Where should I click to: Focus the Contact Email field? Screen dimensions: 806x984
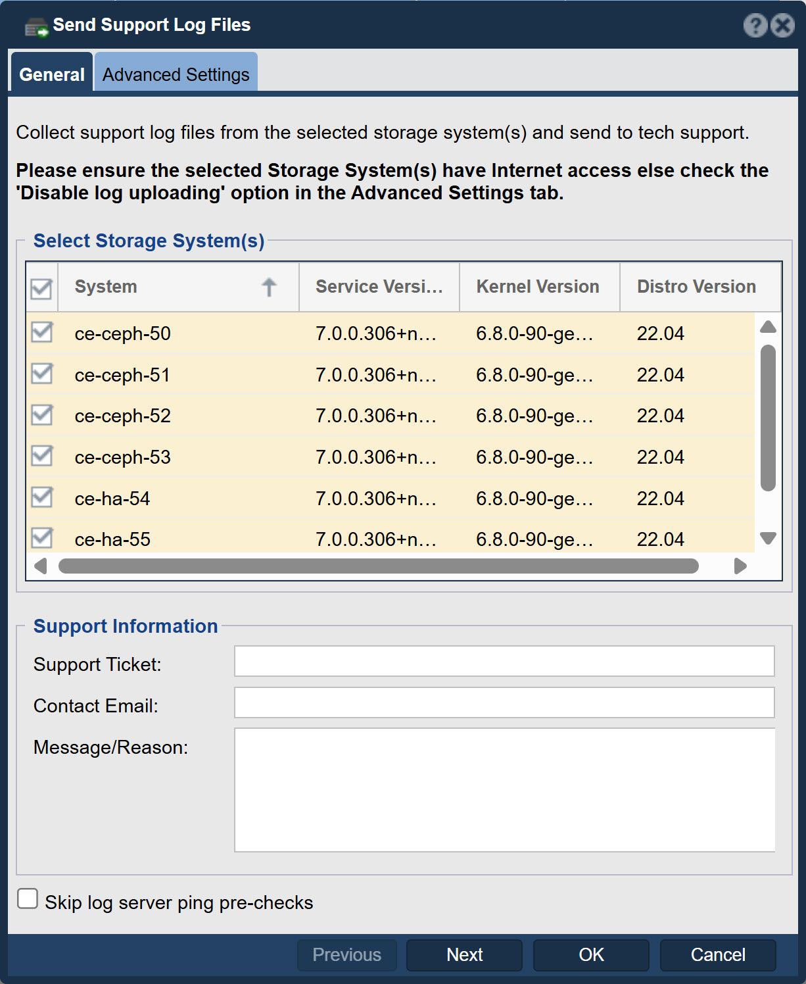pos(504,702)
